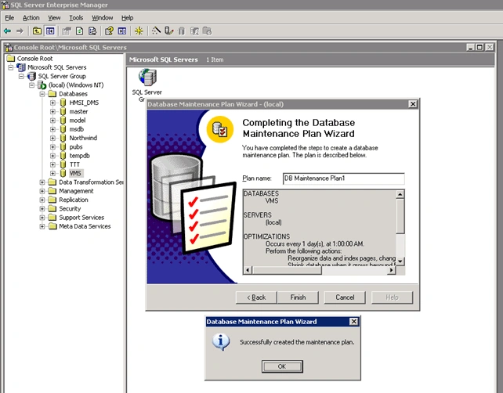Image resolution: width=503 pixels, height=393 pixels.
Task: Click the Console Root folder icon
Action: [x=11, y=59]
